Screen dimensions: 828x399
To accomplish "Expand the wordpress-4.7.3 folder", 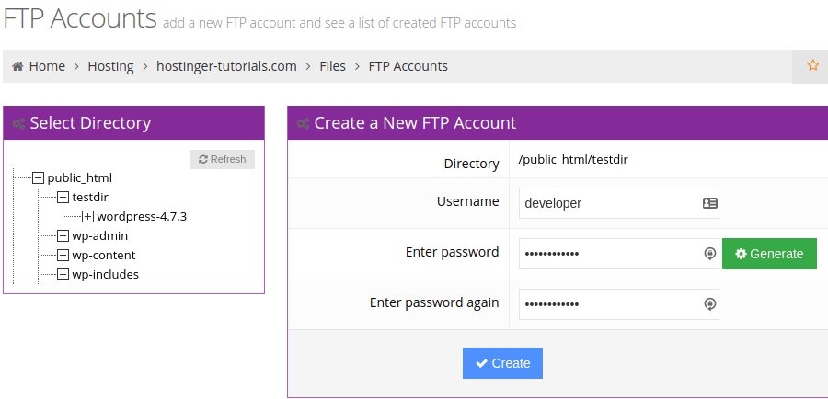I will (87, 217).
